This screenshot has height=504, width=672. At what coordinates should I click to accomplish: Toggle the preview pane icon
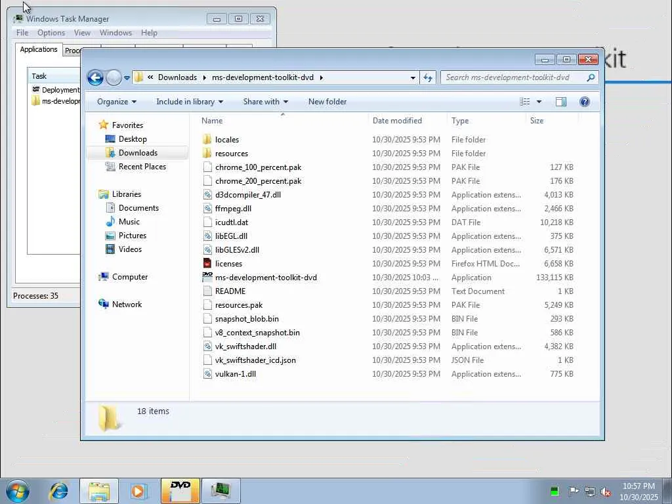click(561, 102)
